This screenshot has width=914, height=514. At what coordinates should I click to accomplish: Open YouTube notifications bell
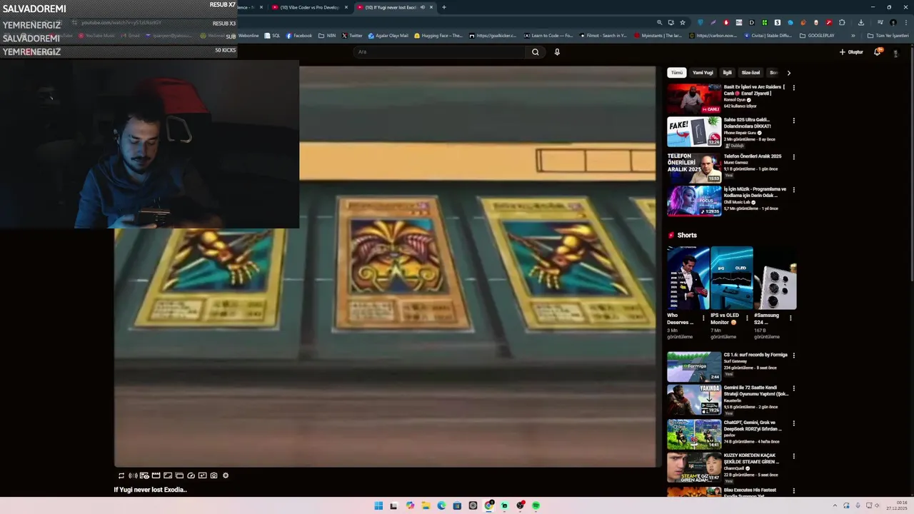[878, 52]
